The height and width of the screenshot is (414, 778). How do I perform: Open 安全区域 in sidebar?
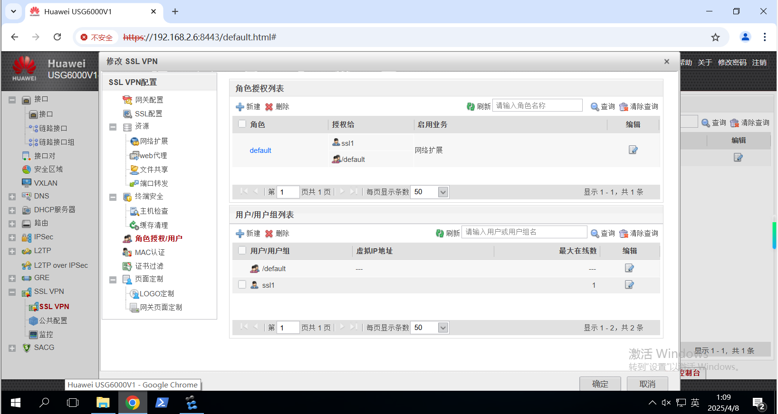(x=42, y=169)
